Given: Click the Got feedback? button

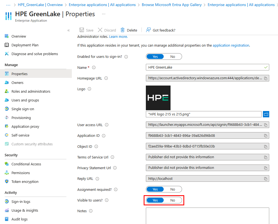Looking at the screenshot, I should [x=161, y=30].
